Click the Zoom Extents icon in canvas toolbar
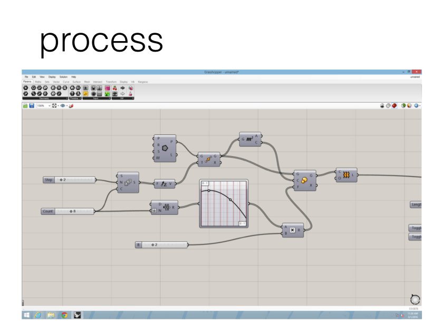 [54, 105]
